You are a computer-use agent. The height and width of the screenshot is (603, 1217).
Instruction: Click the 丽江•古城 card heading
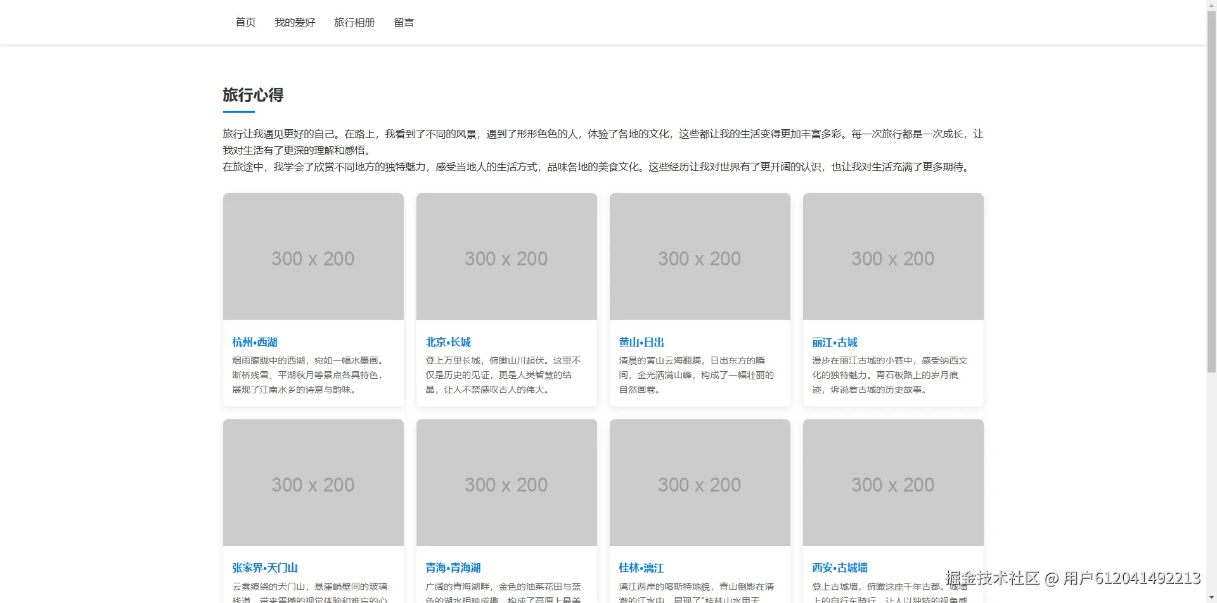[x=835, y=342]
